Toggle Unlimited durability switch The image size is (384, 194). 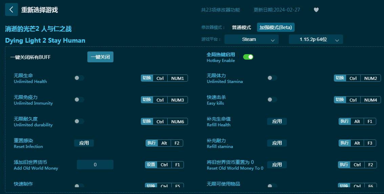tap(79, 121)
